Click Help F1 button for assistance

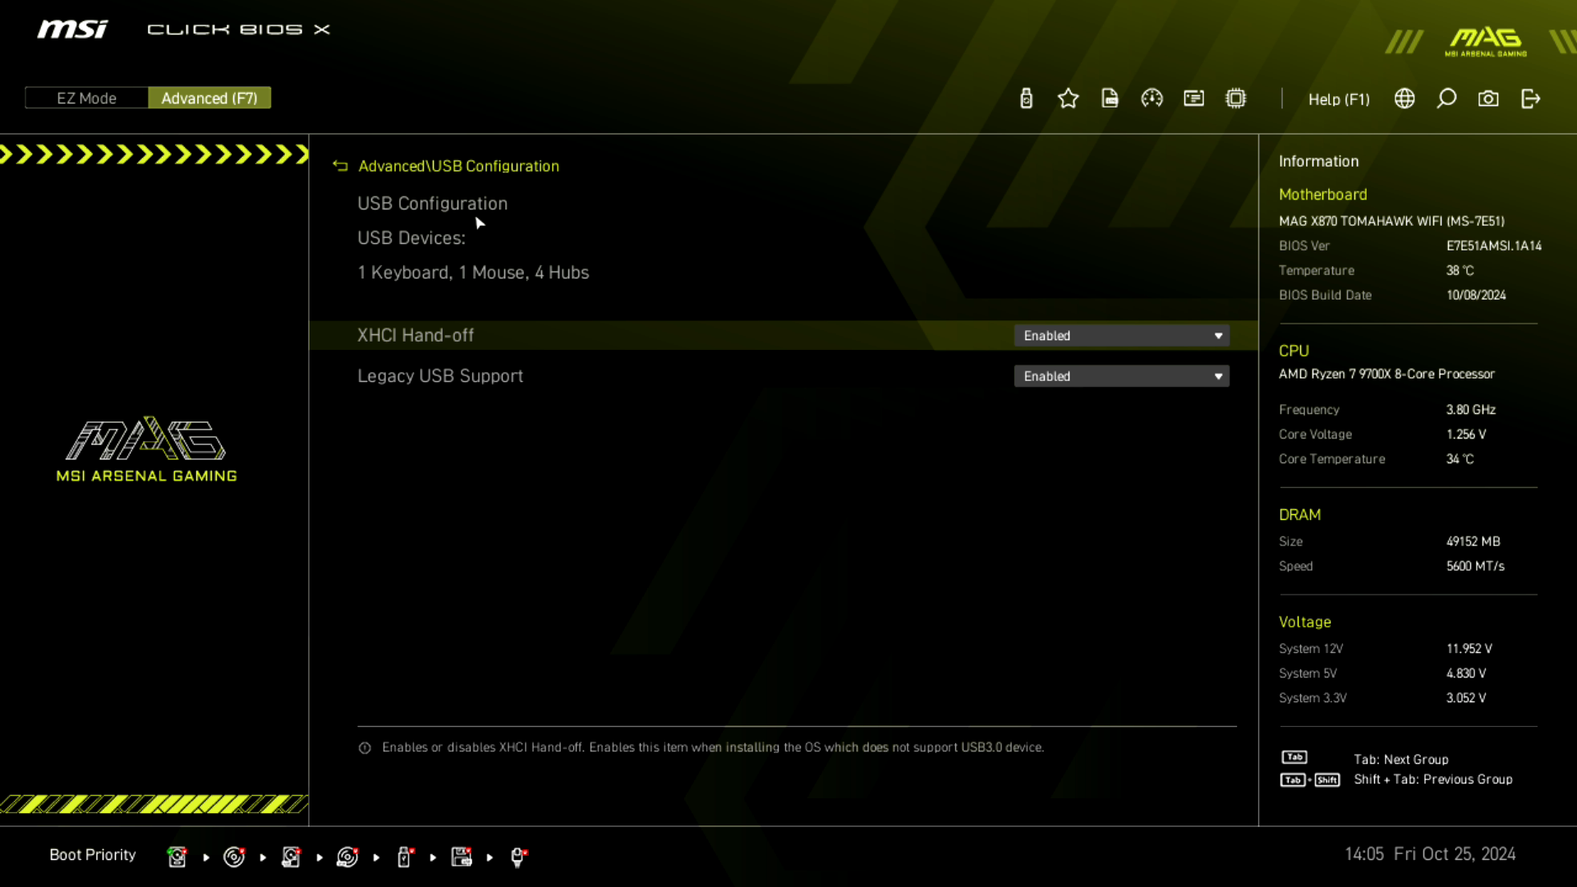coord(1340,99)
